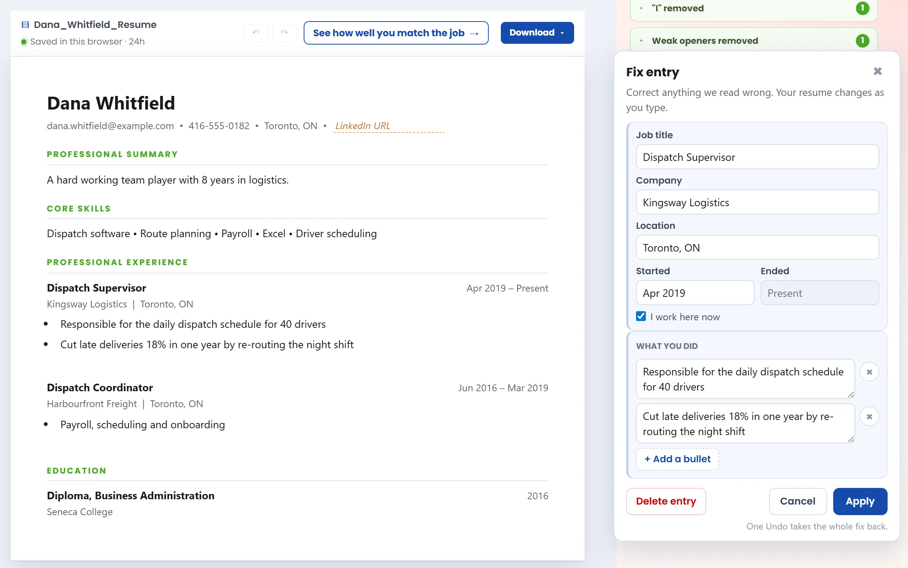Click the education year 2016
Viewport: 908px width, 568px height.
click(x=537, y=496)
